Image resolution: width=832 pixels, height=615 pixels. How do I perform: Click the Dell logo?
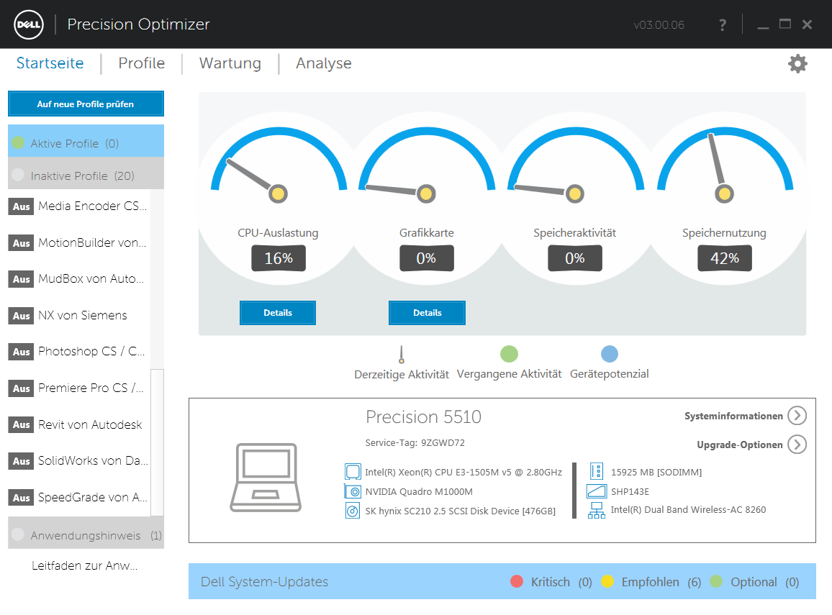(x=29, y=24)
